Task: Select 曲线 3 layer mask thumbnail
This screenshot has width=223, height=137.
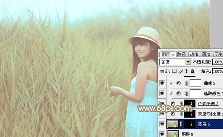Action: tap(195, 83)
